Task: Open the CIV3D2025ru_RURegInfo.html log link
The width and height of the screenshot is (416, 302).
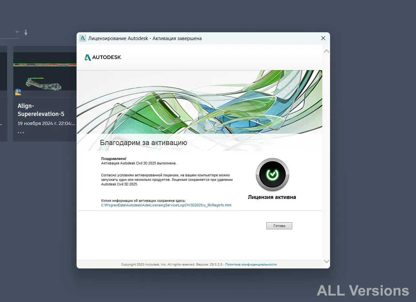Action: (x=166, y=205)
